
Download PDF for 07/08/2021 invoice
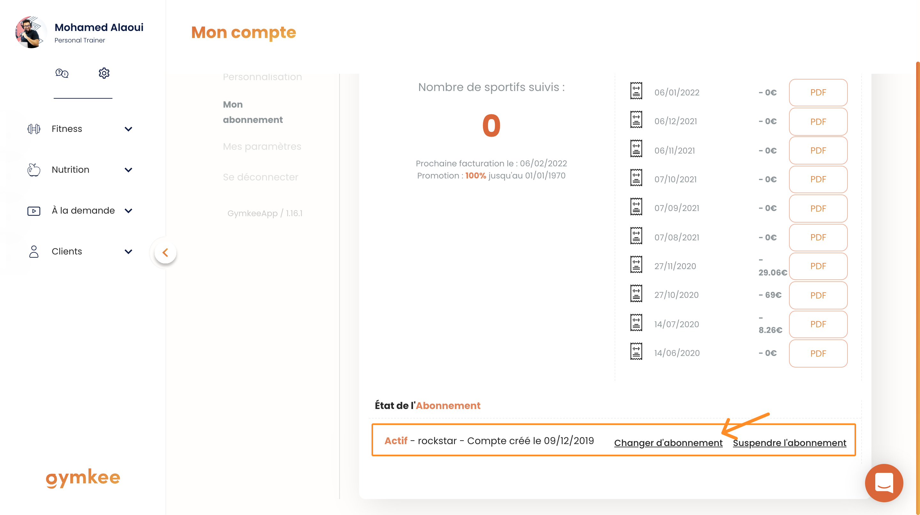pyautogui.click(x=818, y=237)
